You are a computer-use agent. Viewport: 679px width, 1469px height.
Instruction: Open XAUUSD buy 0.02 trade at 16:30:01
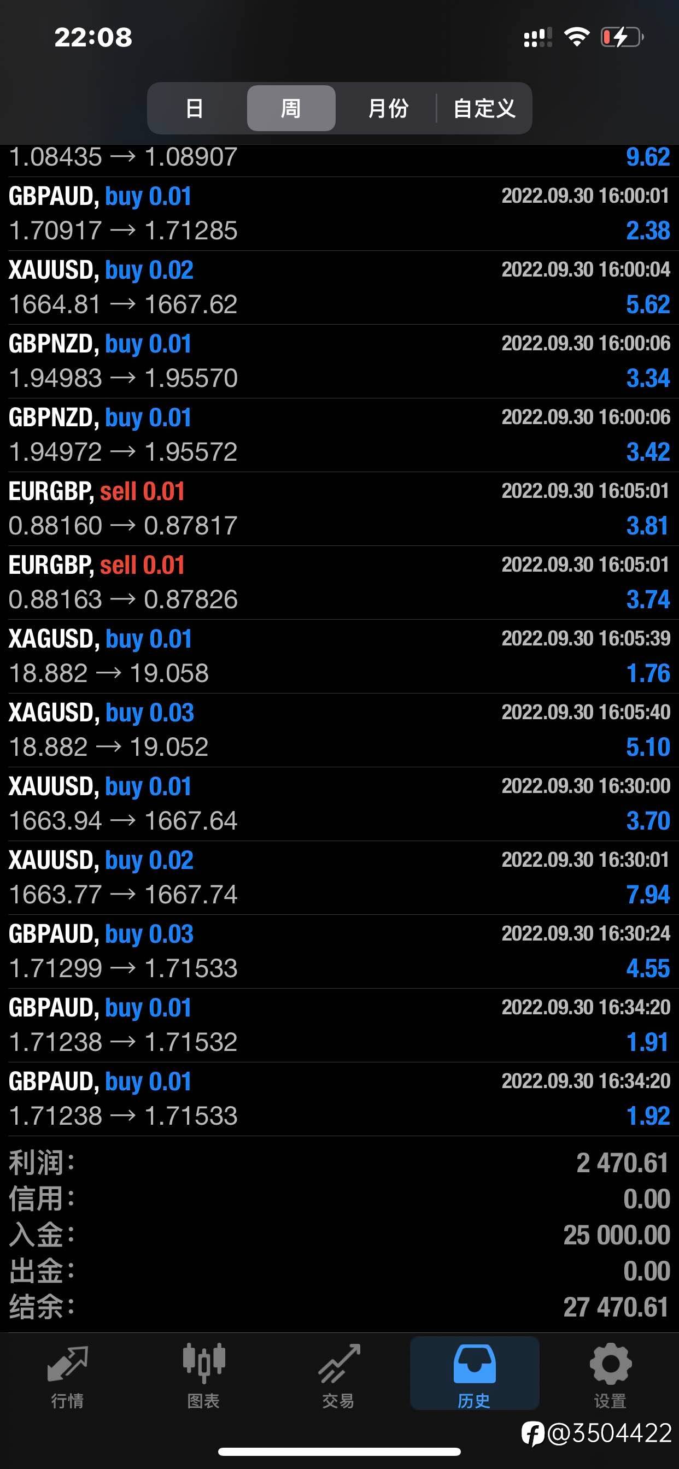point(339,878)
